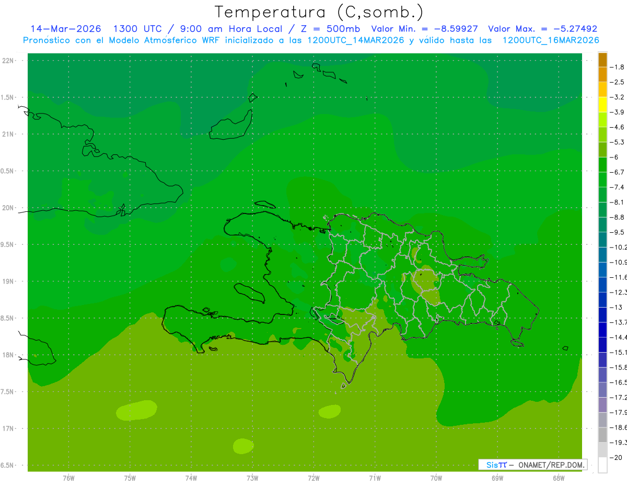This screenshot has width=627, height=485.
Task: Click the 75W longitude label
Action: 130,478
